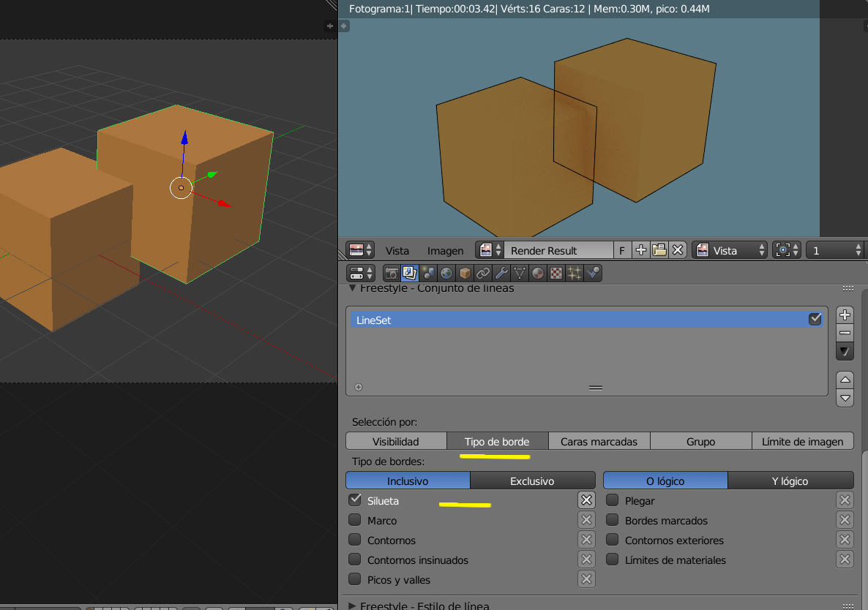Open the Modifiers wrench tab
The image size is (868, 610).
[x=501, y=274]
